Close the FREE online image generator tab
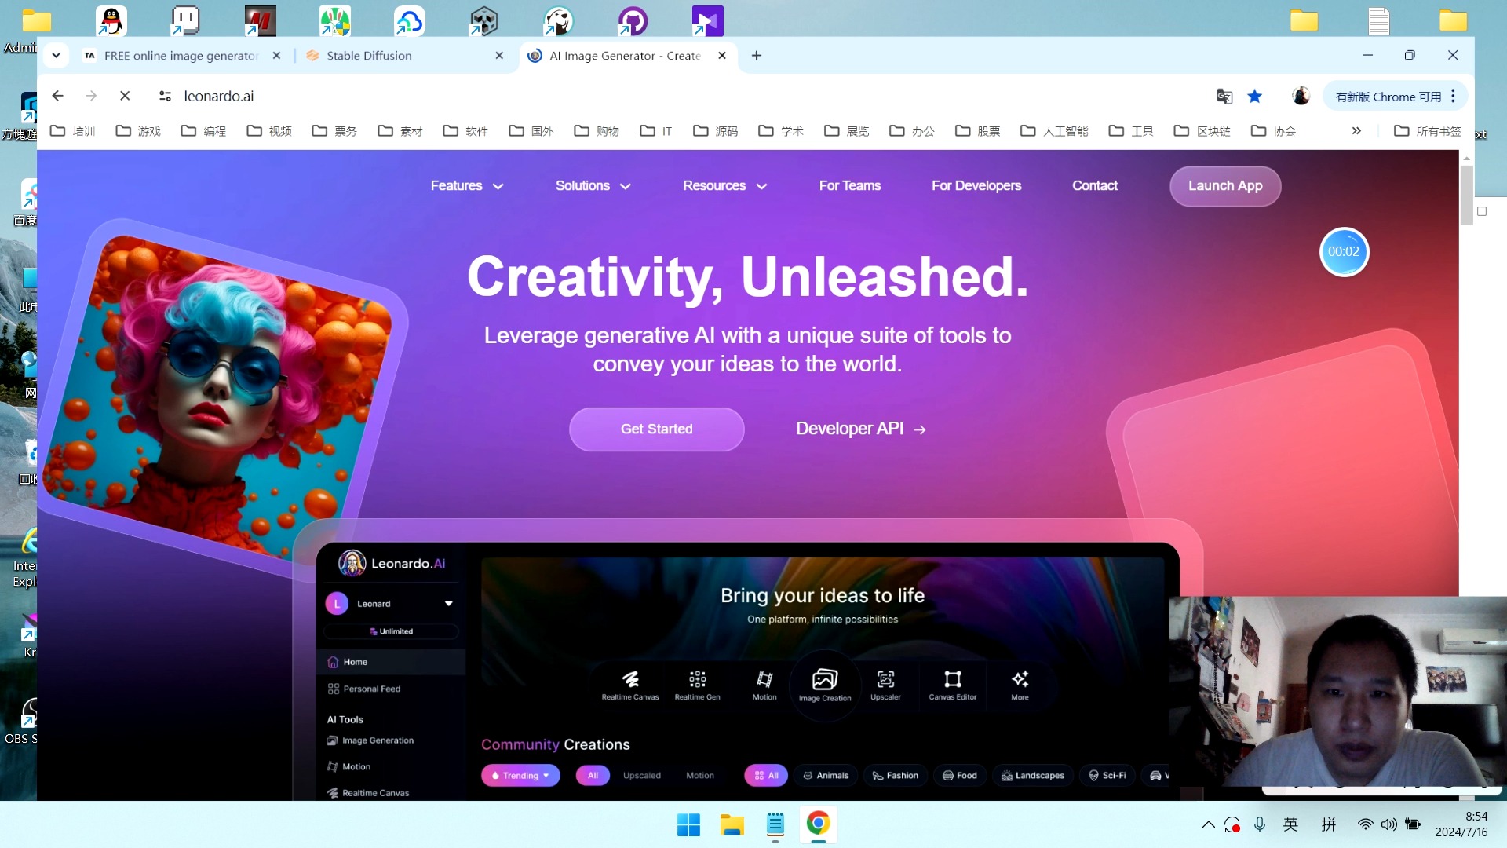This screenshot has width=1507, height=848. pos(276,56)
